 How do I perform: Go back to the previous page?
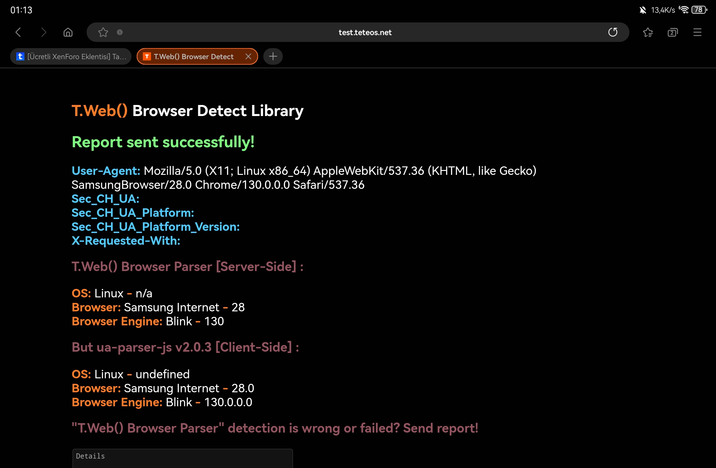[x=18, y=32]
